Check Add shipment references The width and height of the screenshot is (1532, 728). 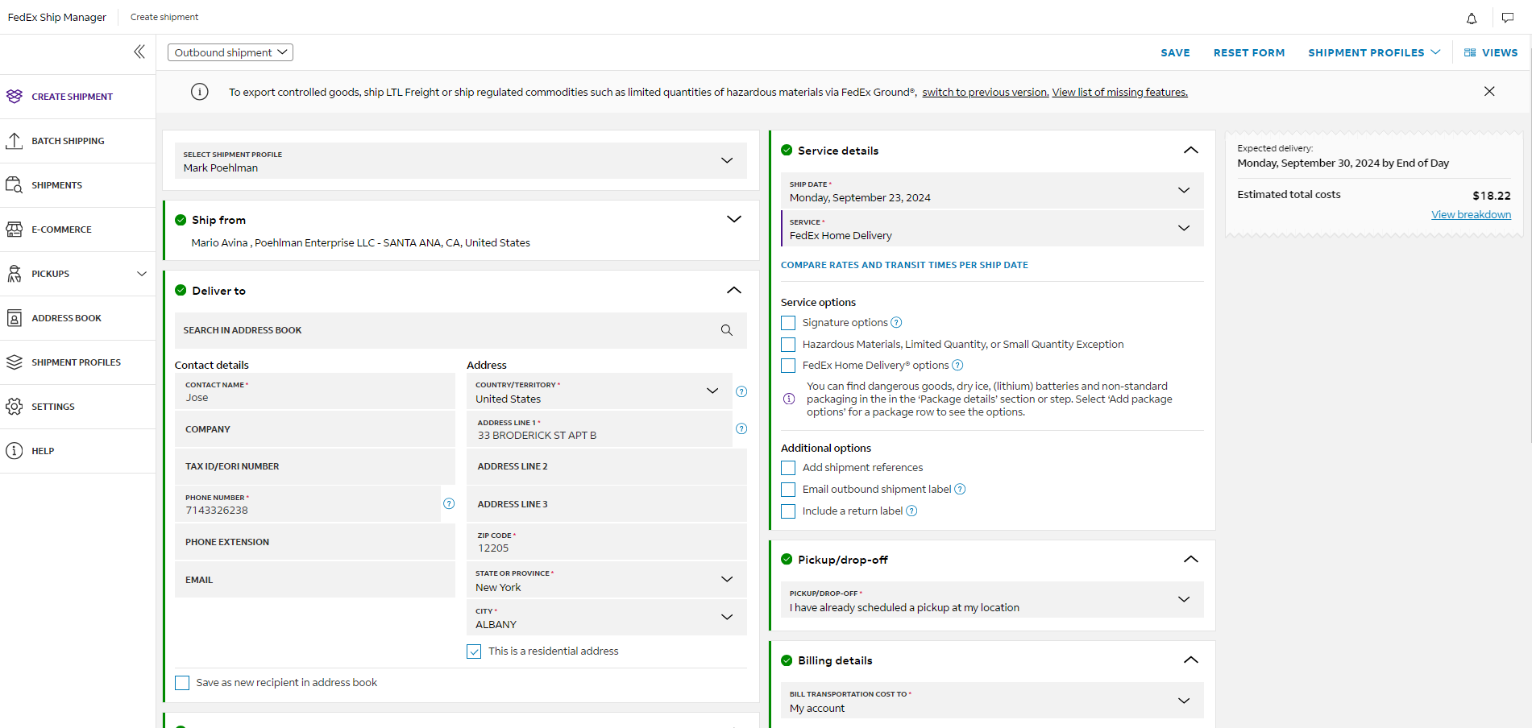point(788,468)
